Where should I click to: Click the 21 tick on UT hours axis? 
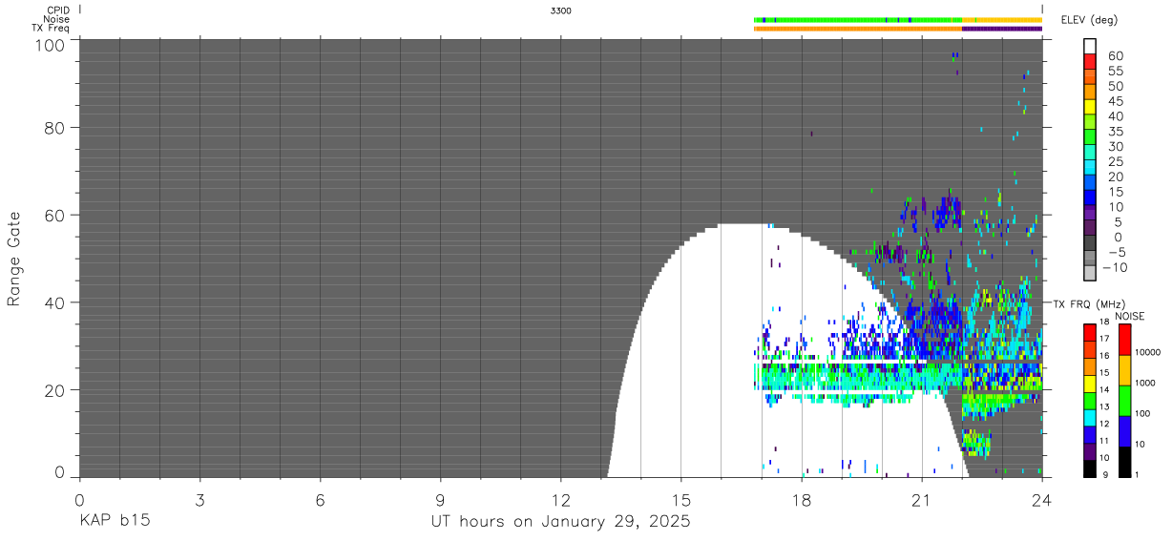[x=922, y=499]
